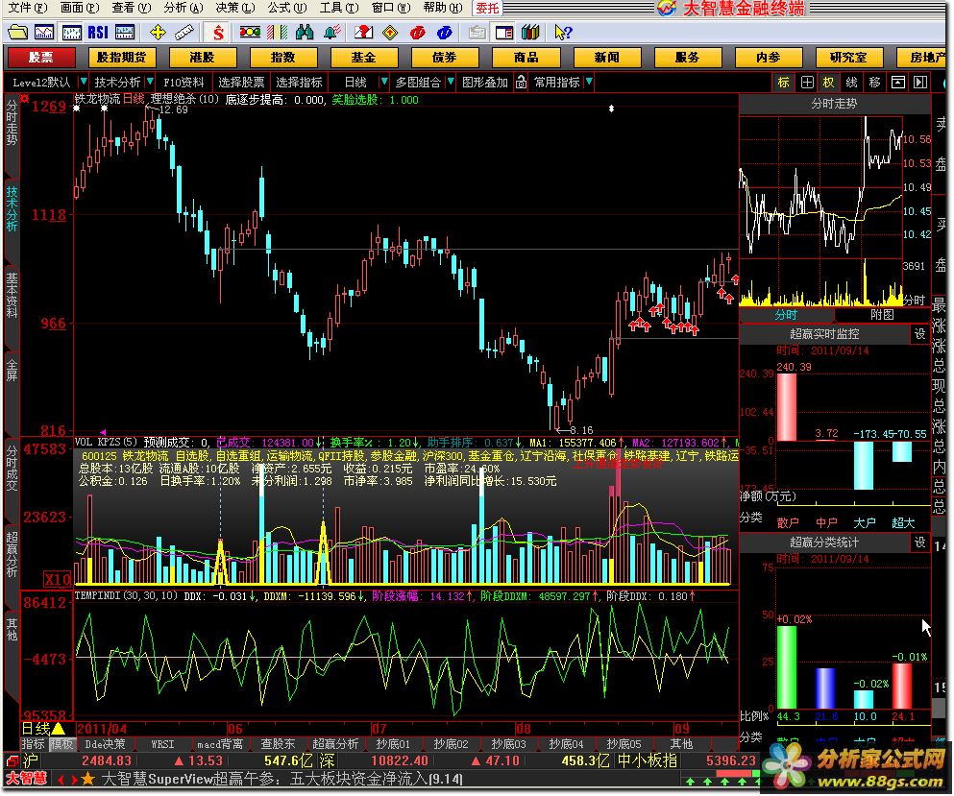
Task: Toggle the 权 rights-adjustment button
Action: 829,82
